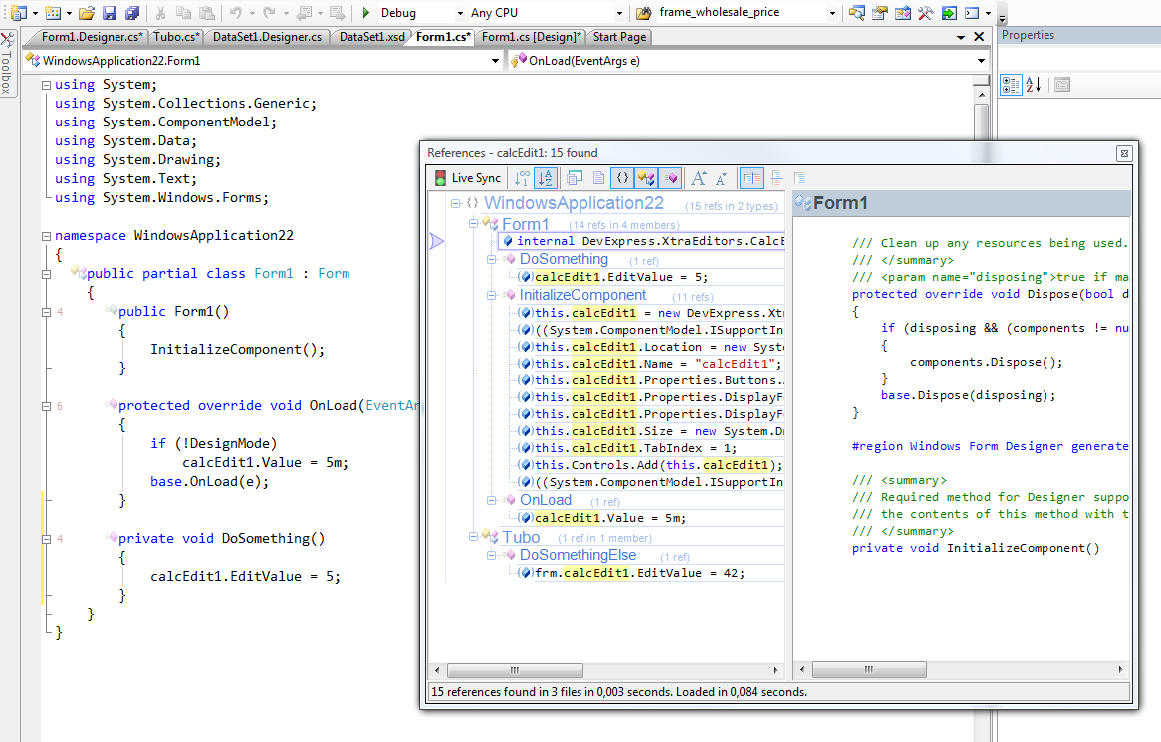
Task: Select the frm.calcEdit1.EditValue = 42 reference
Action: point(639,573)
